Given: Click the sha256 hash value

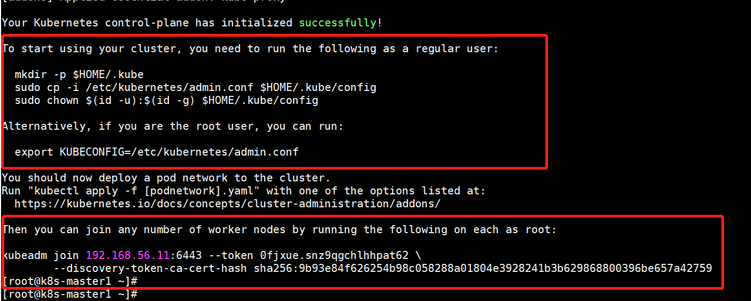Looking at the screenshot, I should coord(483,268).
